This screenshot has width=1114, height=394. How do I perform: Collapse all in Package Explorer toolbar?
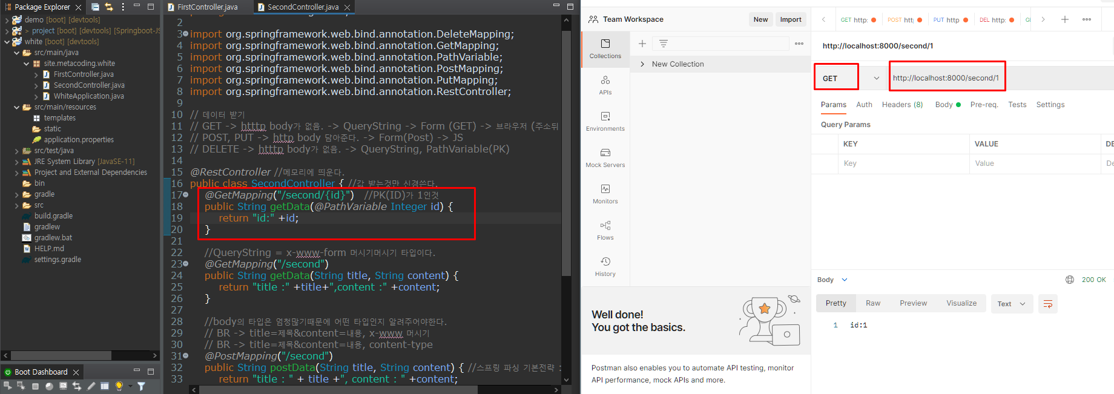pyautogui.click(x=96, y=7)
